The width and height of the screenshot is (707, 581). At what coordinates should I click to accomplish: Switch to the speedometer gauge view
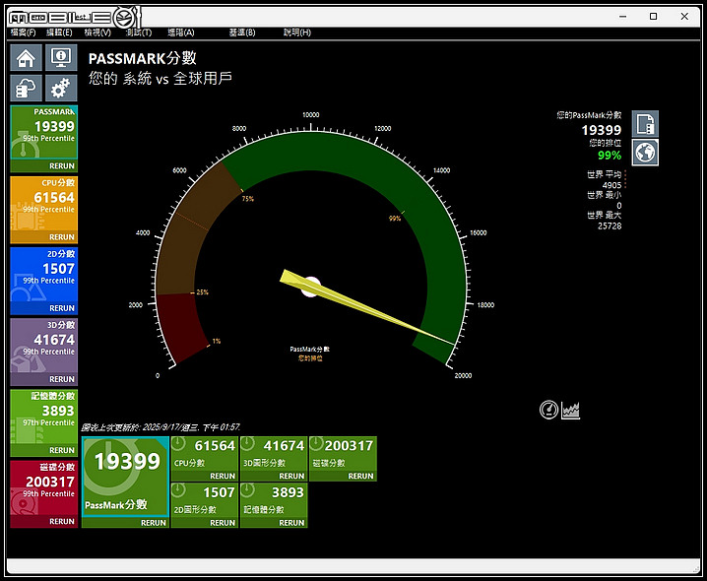click(x=548, y=410)
